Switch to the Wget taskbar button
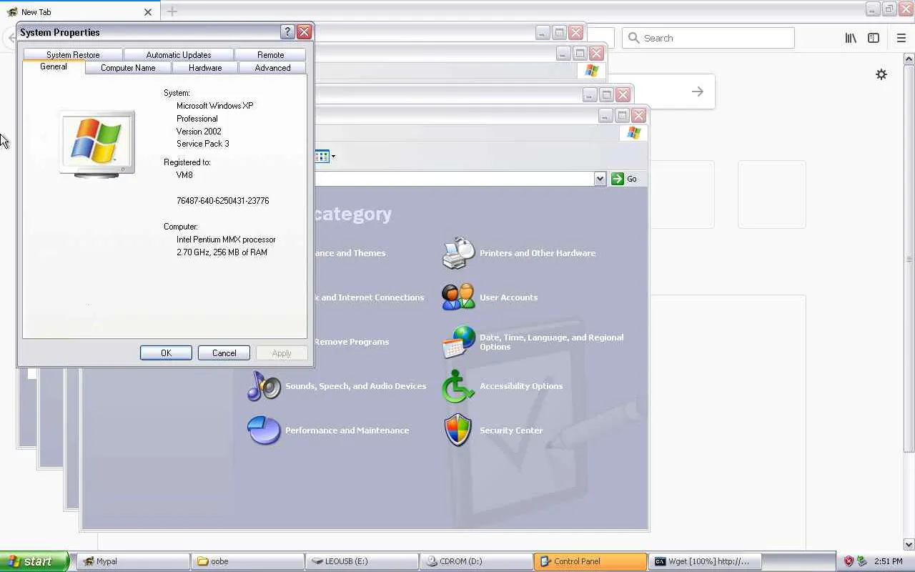 click(705, 561)
